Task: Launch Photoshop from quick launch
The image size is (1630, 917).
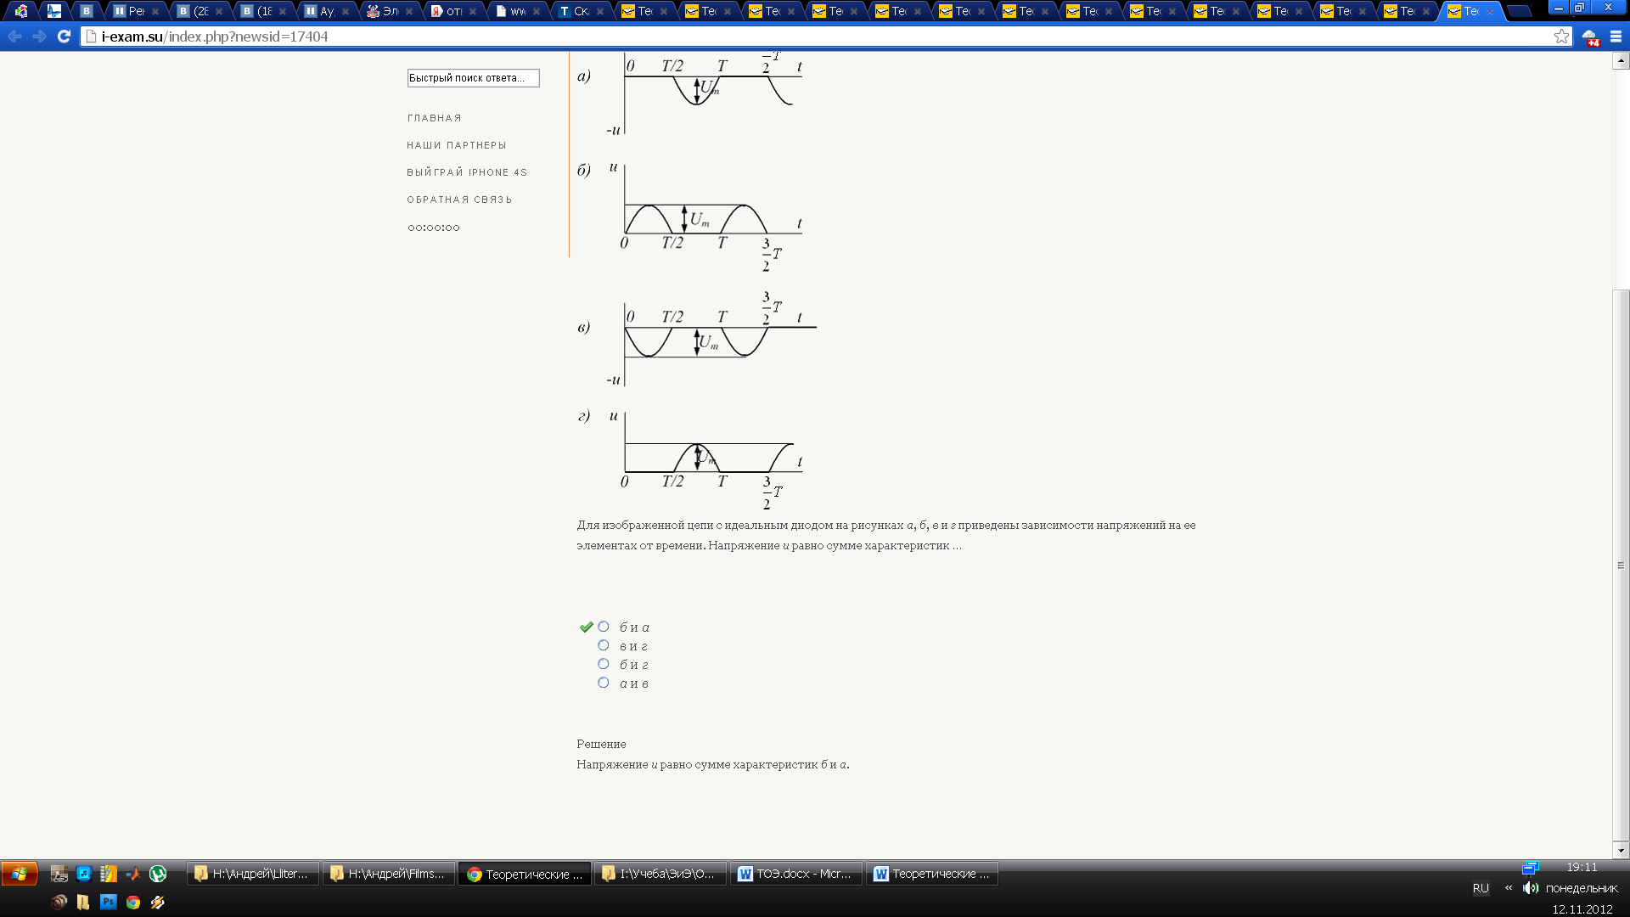Action: point(108,902)
